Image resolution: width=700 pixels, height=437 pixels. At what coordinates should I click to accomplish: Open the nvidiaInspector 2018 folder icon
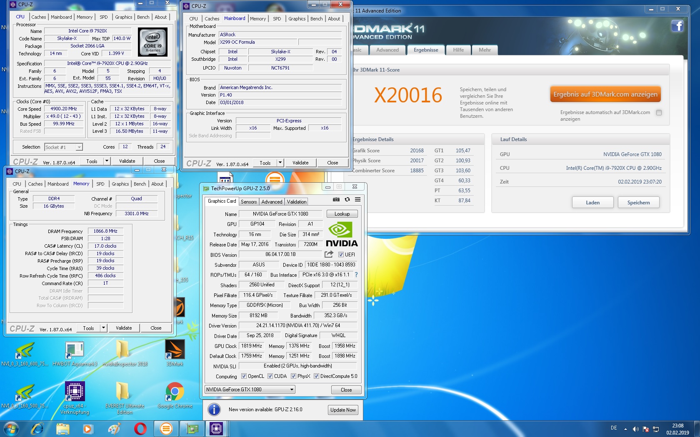(x=125, y=353)
